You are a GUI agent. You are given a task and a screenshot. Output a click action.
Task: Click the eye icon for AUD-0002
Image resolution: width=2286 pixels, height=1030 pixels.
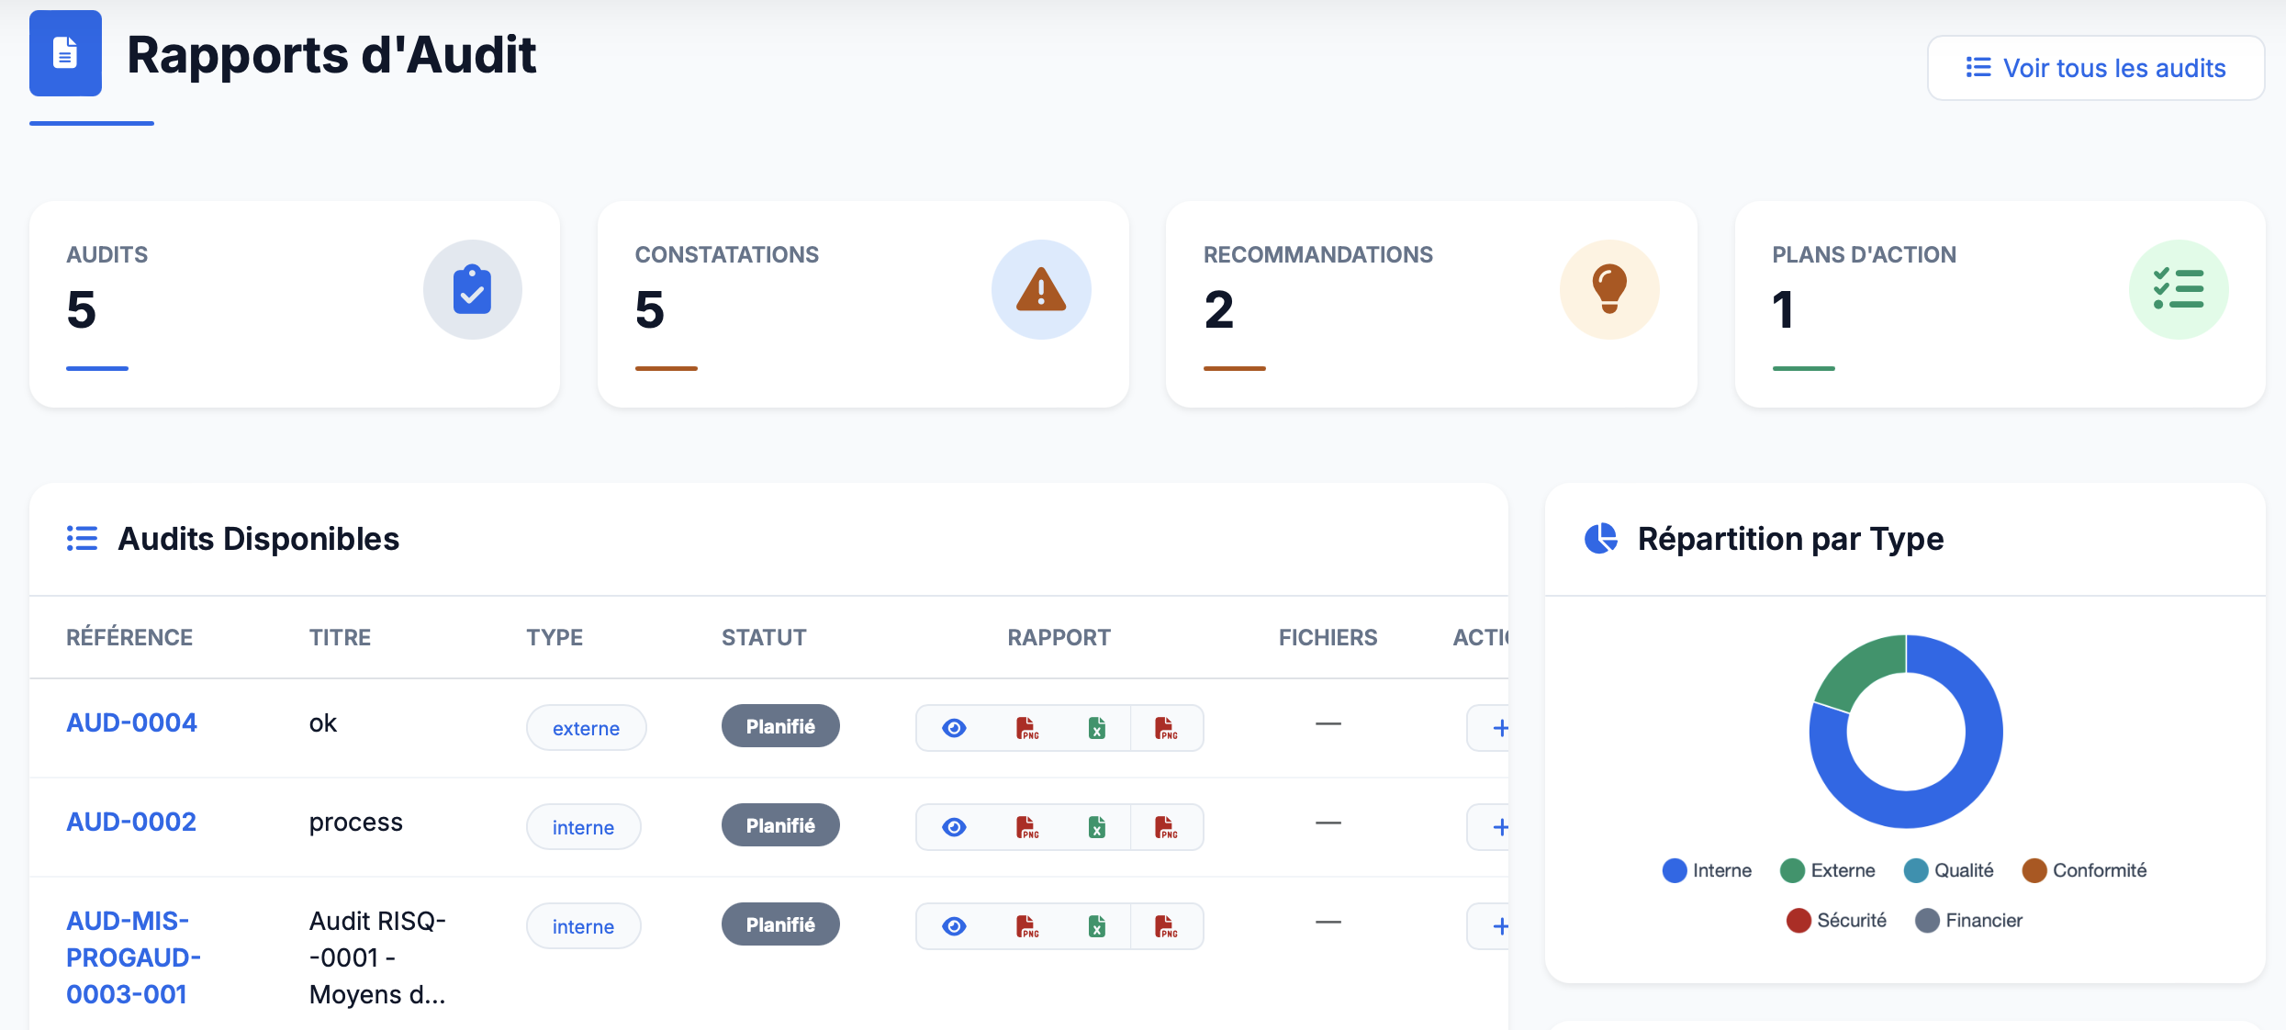954,827
